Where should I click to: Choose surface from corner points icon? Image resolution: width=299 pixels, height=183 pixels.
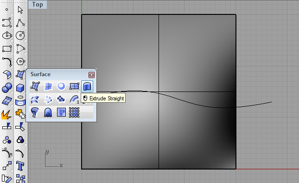pos(35,86)
